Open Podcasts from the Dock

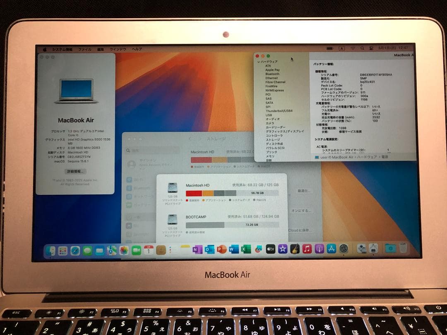pos(319,249)
